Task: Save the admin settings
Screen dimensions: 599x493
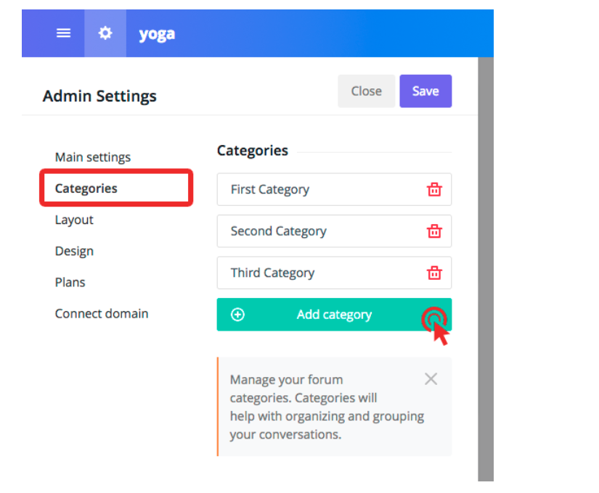Action: (x=425, y=91)
